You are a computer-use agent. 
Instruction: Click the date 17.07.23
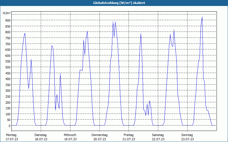(12, 139)
